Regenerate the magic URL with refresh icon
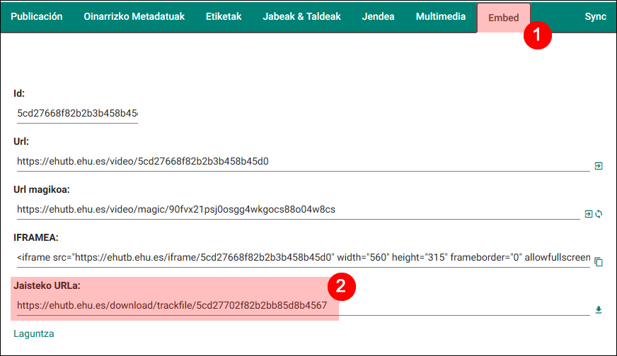 (599, 214)
